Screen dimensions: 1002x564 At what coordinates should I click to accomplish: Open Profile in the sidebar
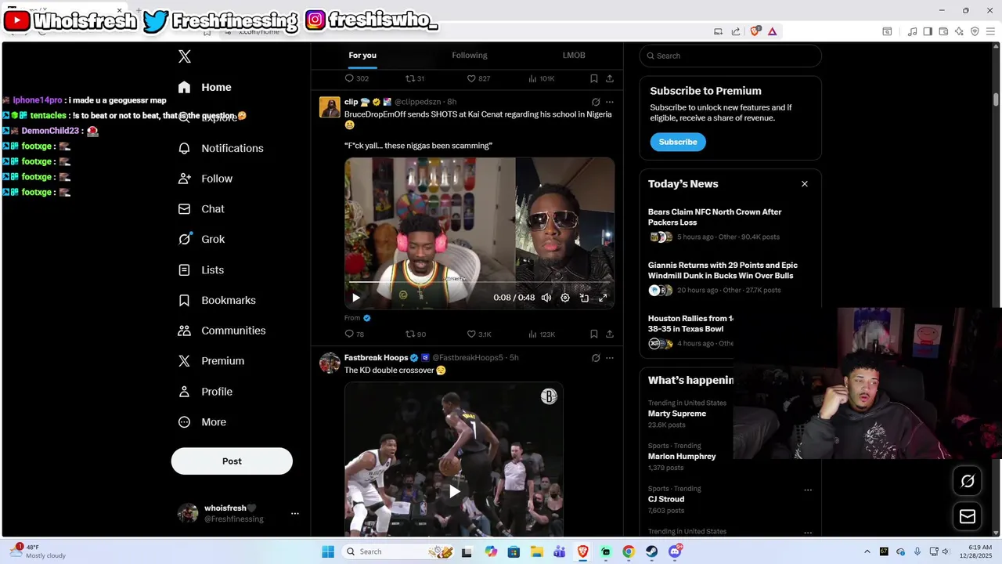click(x=205, y=392)
